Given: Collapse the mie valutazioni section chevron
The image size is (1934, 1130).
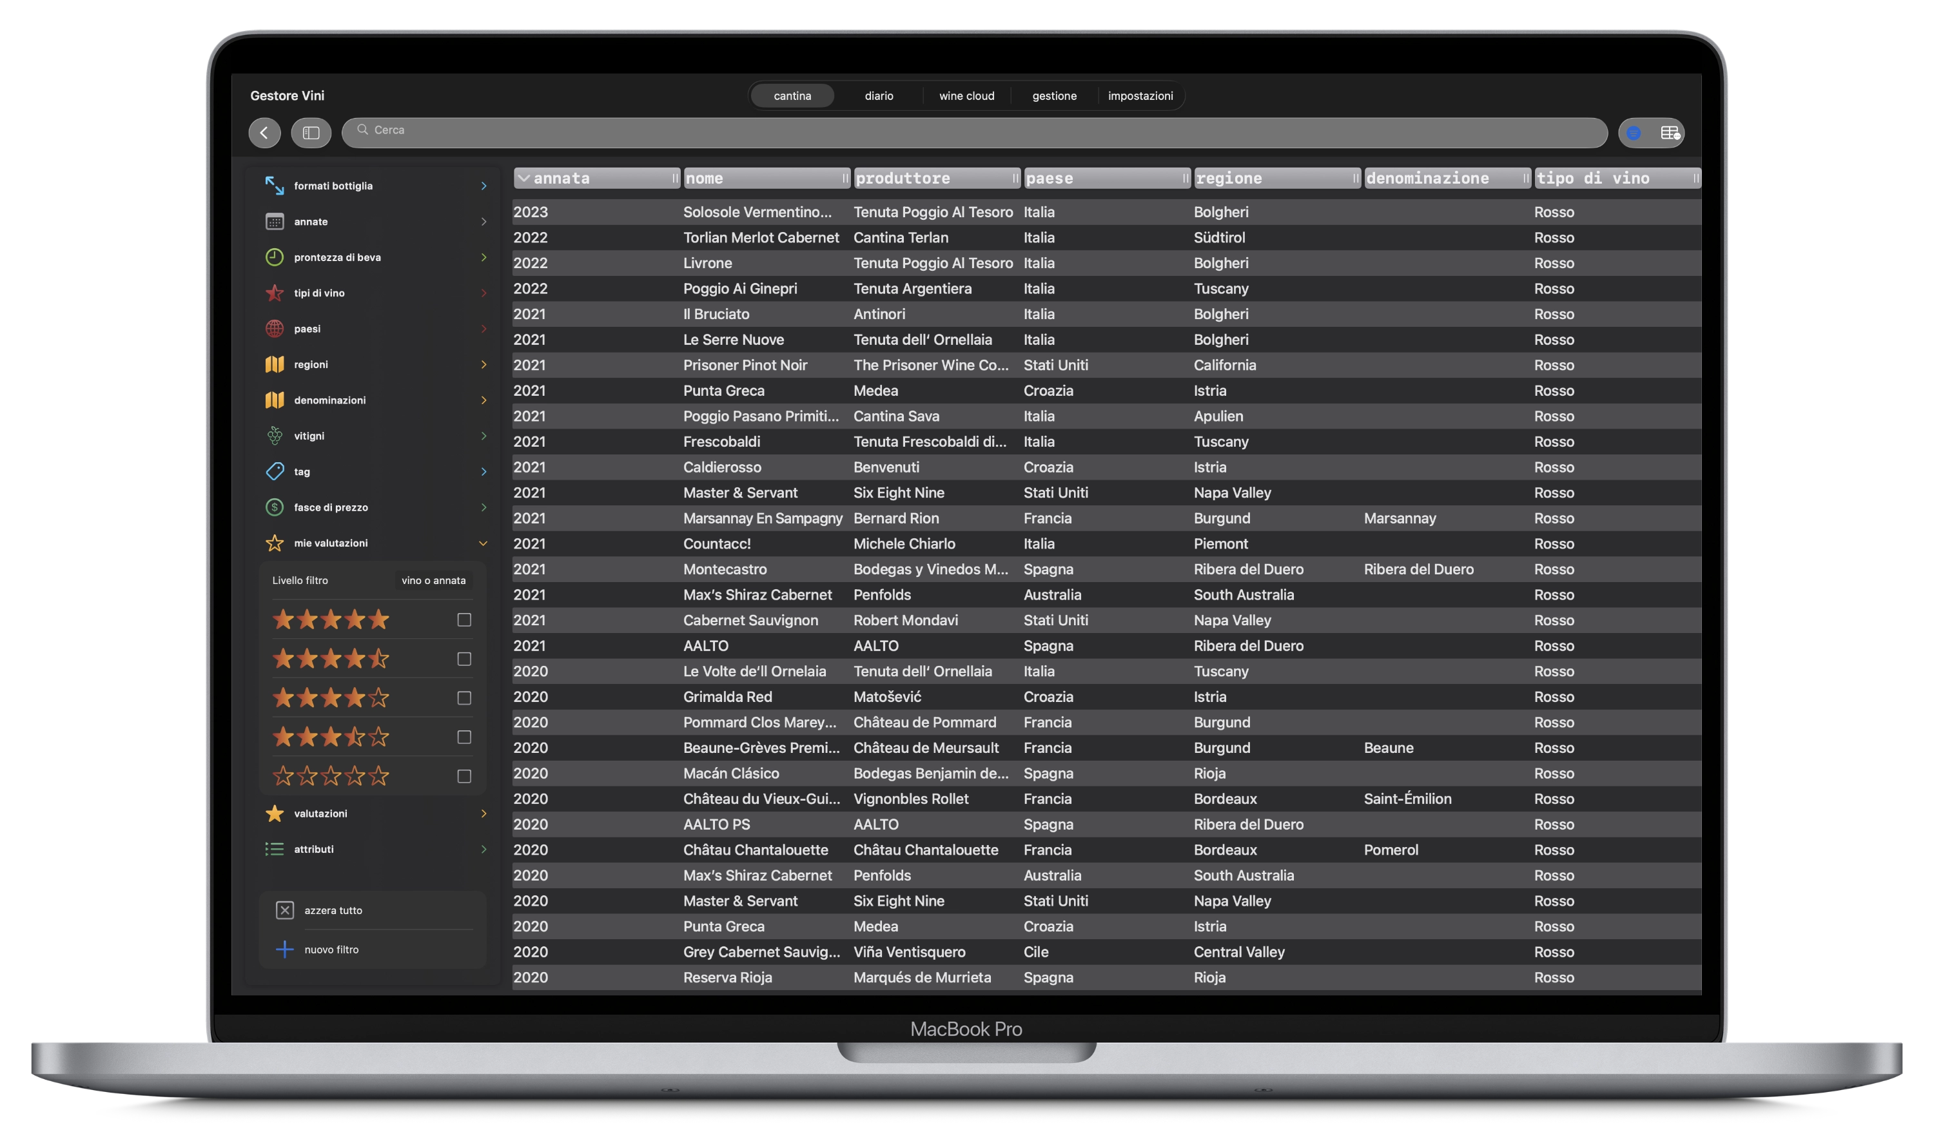Looking at the screenshot, I should click(484, 543).
